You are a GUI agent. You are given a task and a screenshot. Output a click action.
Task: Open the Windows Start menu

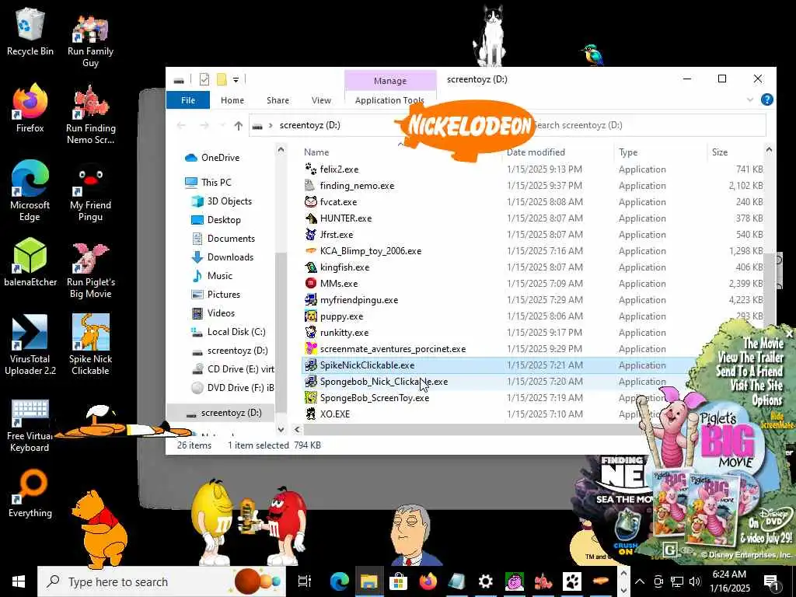[x=19, y=581]
